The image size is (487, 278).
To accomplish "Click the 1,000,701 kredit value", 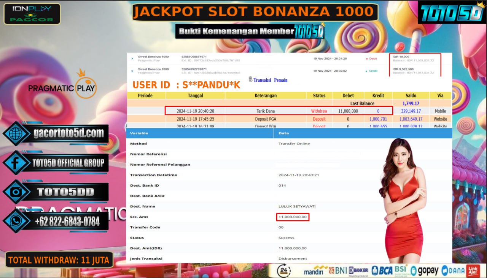I will click(378, 119).
